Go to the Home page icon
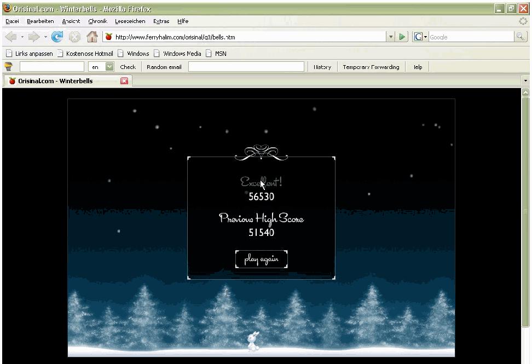Screen dimensions: 532x364 tap(92, 37)
